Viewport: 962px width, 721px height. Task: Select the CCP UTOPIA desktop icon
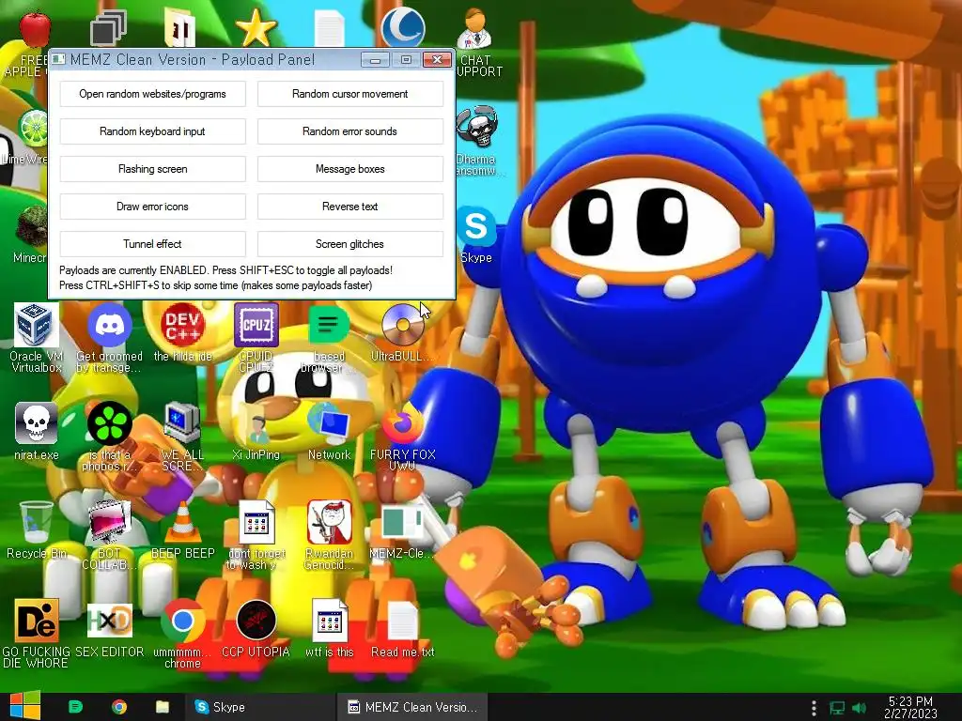click(x=256, y=621)
